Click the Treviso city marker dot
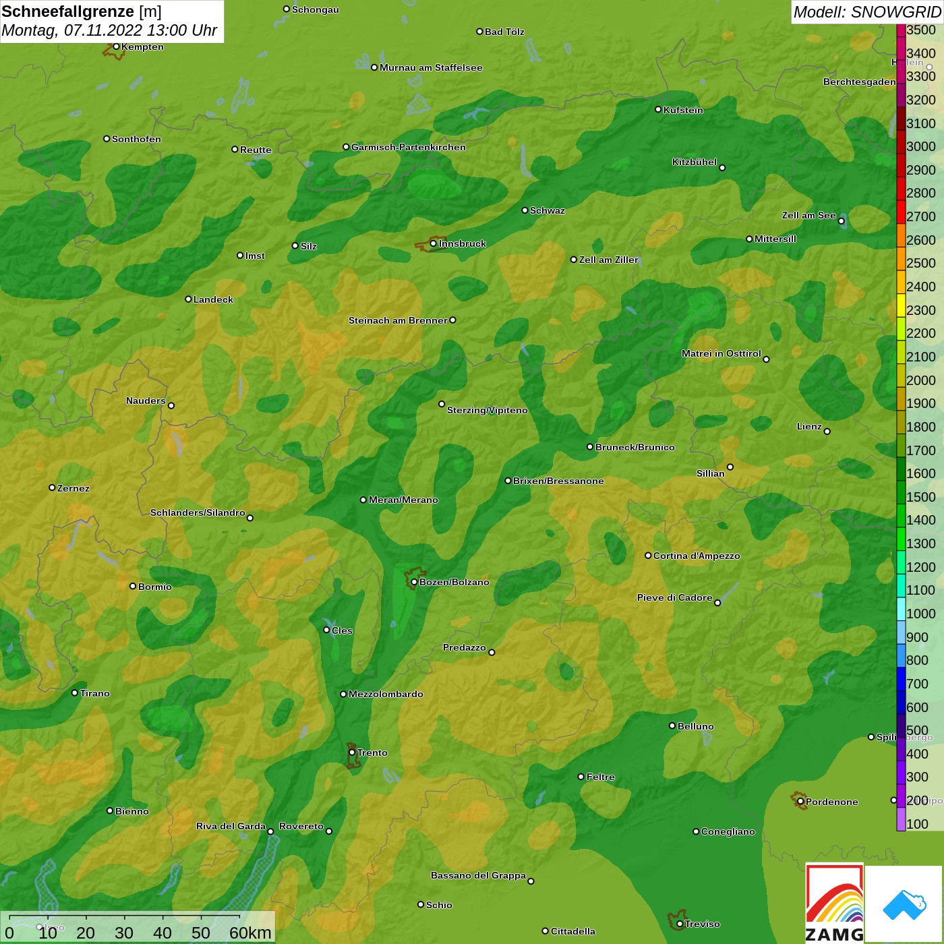Screen dimensions: 944x944 coord(680,924)
